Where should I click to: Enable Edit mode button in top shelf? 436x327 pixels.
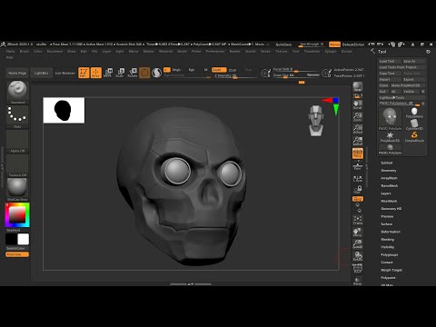click(84, 73)
